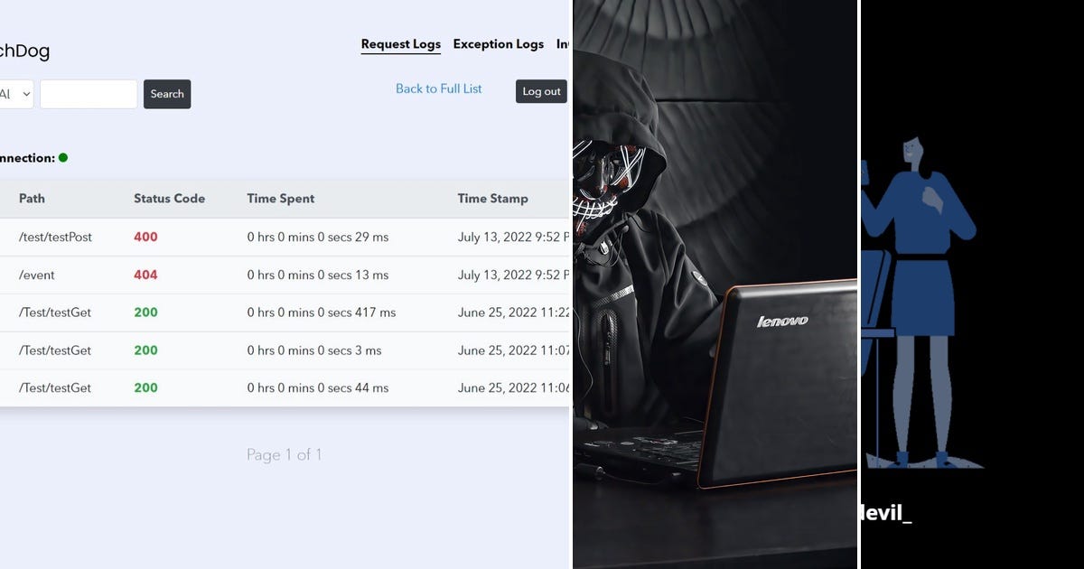Open the hooded hacker laptop photo
The image size is (1084, 569).
click(x=715, y=284)
